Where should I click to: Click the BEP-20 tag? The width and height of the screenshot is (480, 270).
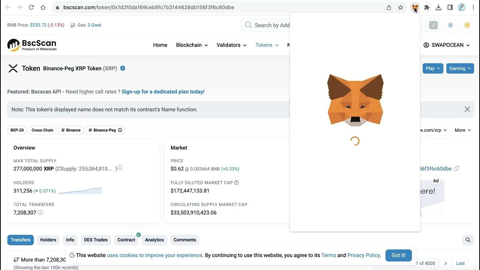17,130
